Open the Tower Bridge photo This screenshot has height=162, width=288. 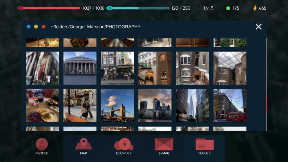click(117, 106)
